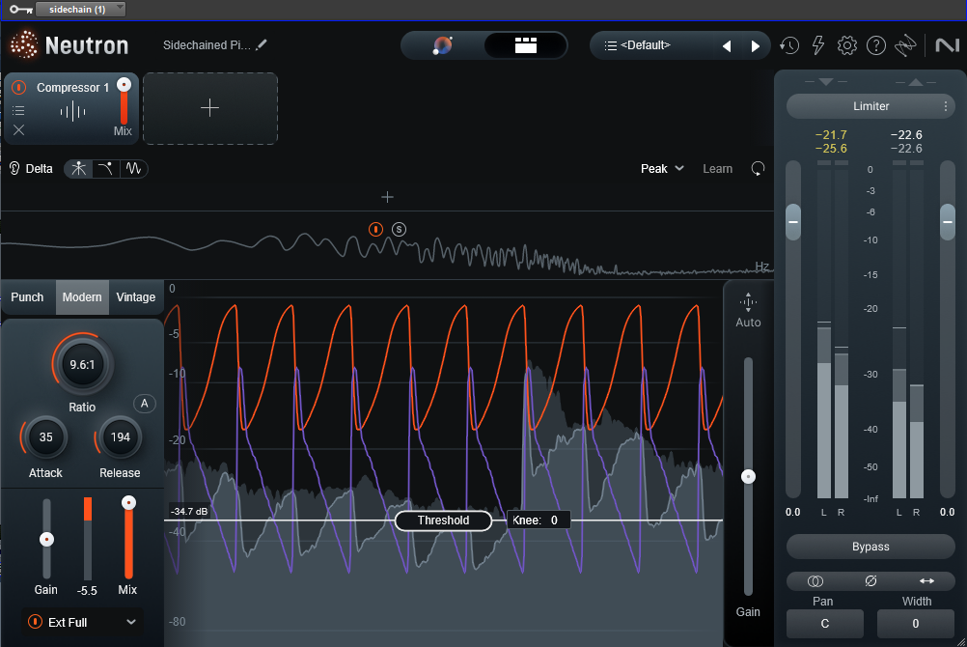The height and width of the screenshot is (647, 967).
Task: Click the Learn button
Action: pyautogui.click(x=717, y=169)
